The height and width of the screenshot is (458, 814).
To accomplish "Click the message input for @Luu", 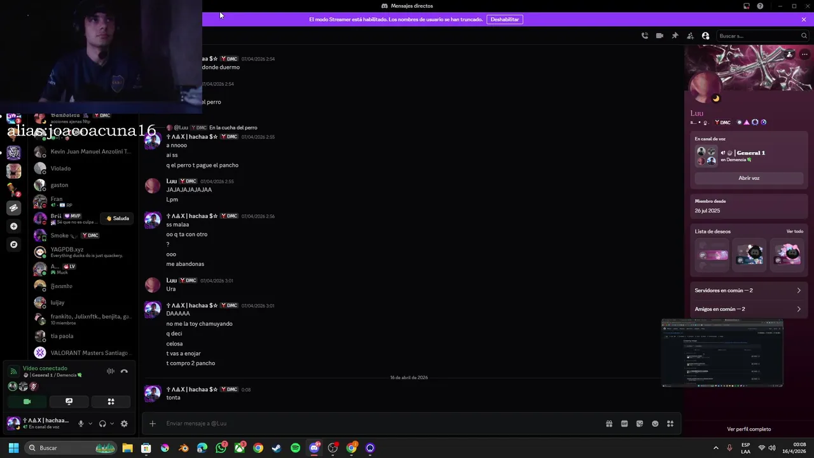I will [382, 424].
